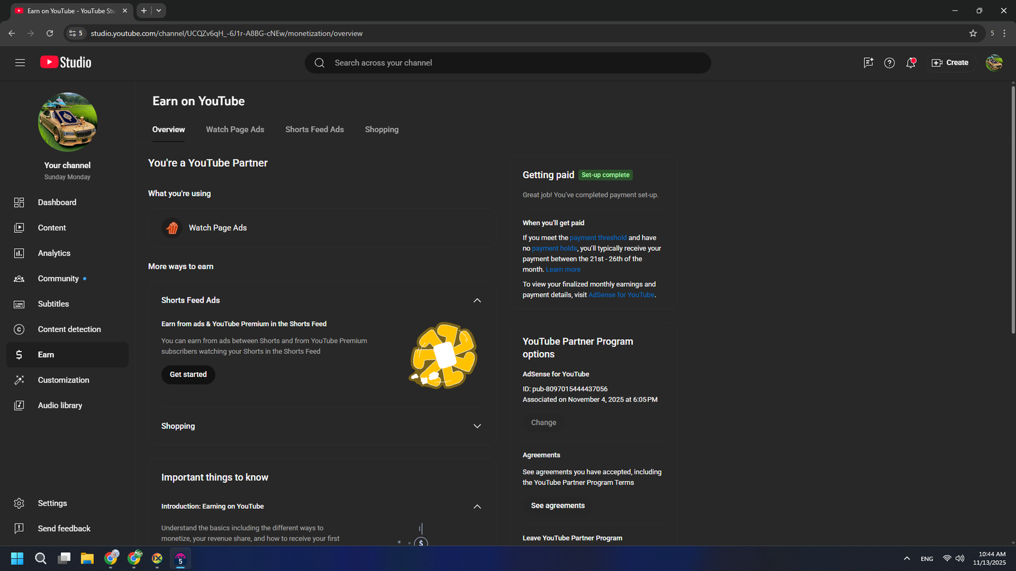Collapse the Shorts Feed Ads section
Image resolution: width=1016 pixels, height=571 pixels.
coord(477,300)
